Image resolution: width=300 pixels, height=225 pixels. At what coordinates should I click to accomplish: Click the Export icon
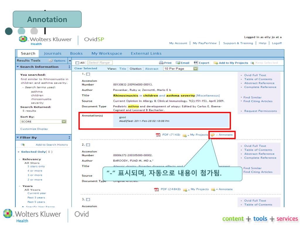pos(196,63)
